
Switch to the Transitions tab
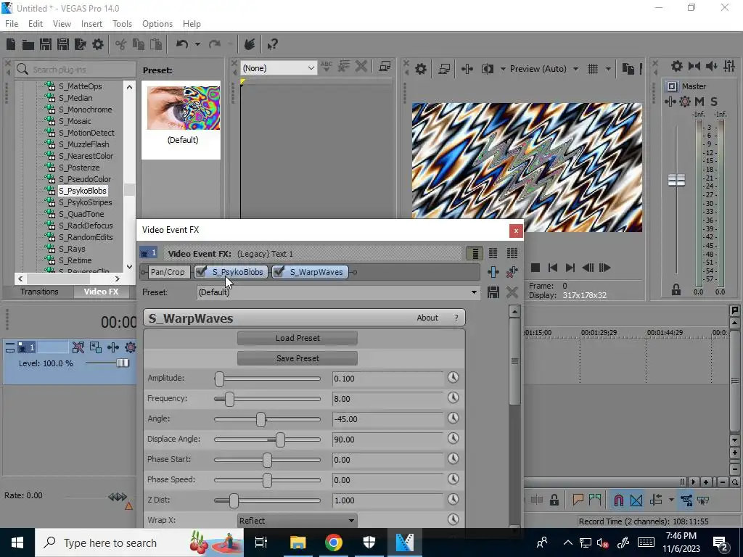(39, 292)
